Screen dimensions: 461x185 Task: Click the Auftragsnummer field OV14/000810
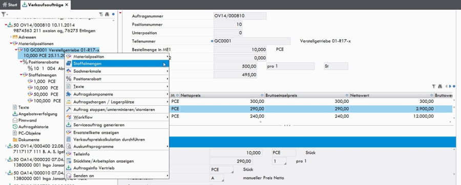point(240,16)
